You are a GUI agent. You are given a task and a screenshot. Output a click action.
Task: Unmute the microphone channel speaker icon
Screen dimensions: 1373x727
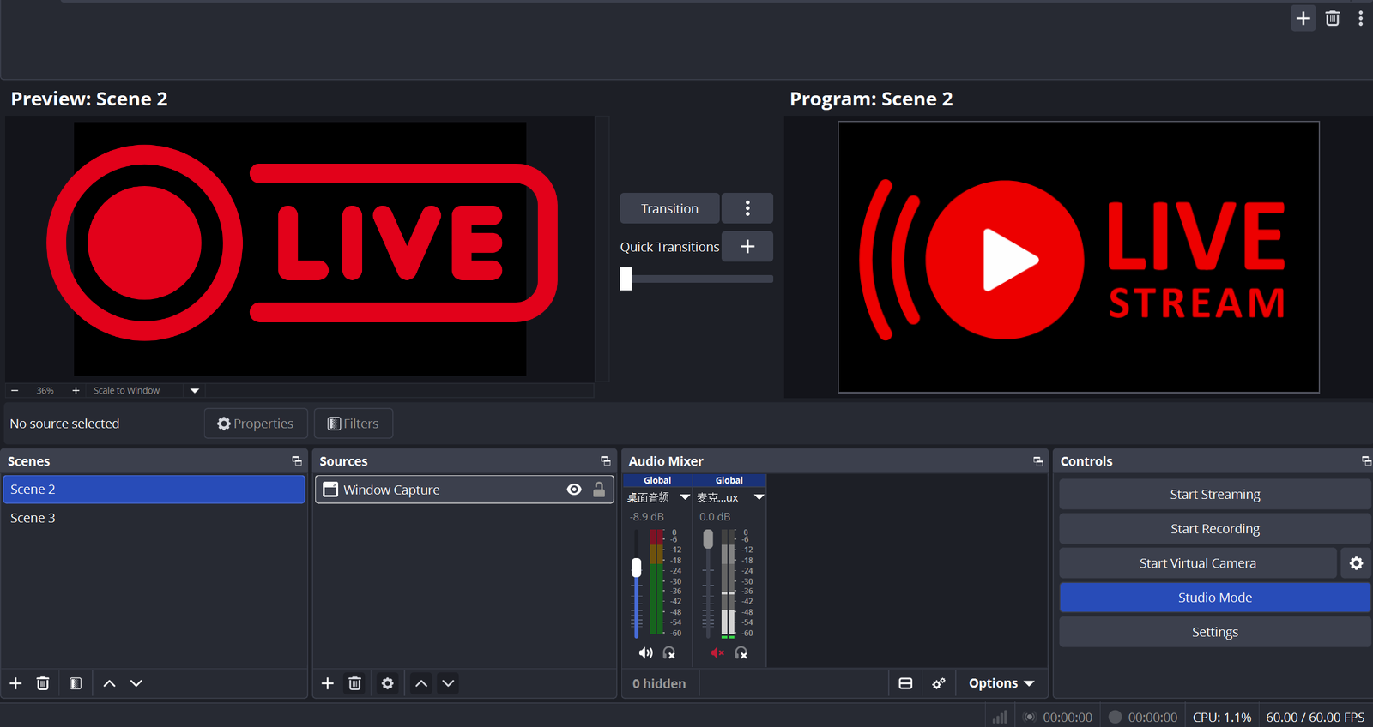[717, 653]
